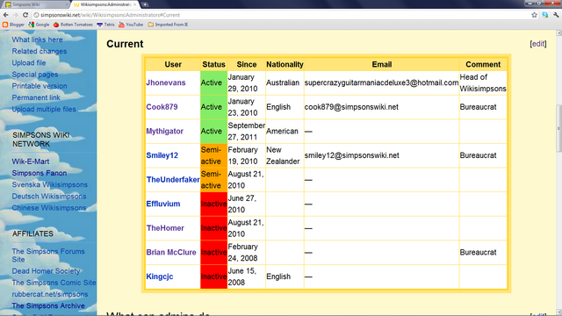Click the Head of Wikisimpsons comment cell
Image resolution: width=562 pixels, height=316 pixels.
483,83
